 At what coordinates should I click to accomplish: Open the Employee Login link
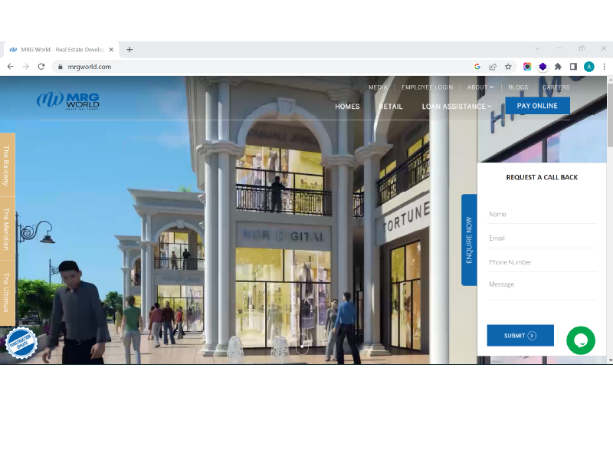(x=427, y=87)
